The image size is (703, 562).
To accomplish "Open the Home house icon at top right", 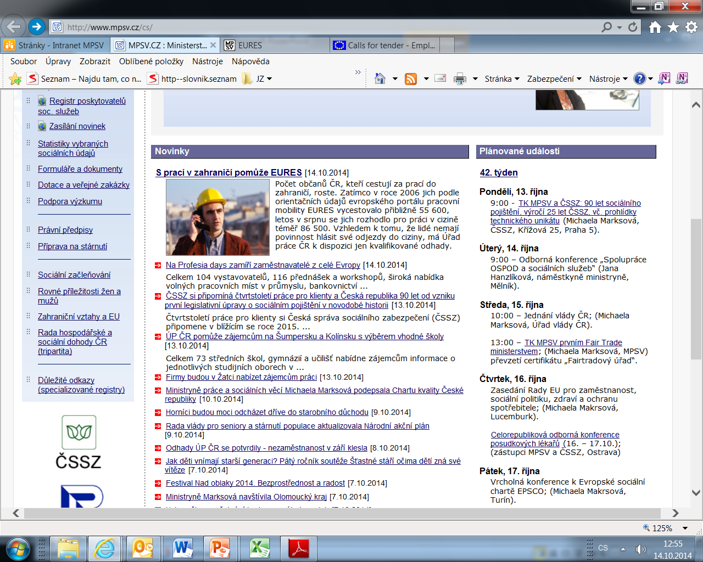I will (x=655, y=27).
